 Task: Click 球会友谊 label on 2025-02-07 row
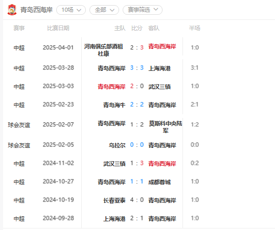pos(19,125)
